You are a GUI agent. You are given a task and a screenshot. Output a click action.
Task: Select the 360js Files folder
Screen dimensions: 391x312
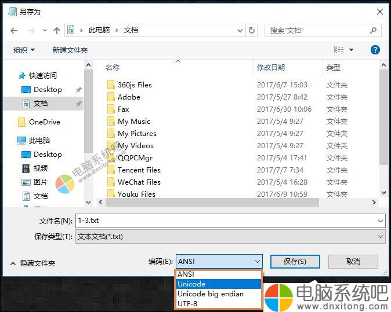pyautogui.click(x=135, y=85)
